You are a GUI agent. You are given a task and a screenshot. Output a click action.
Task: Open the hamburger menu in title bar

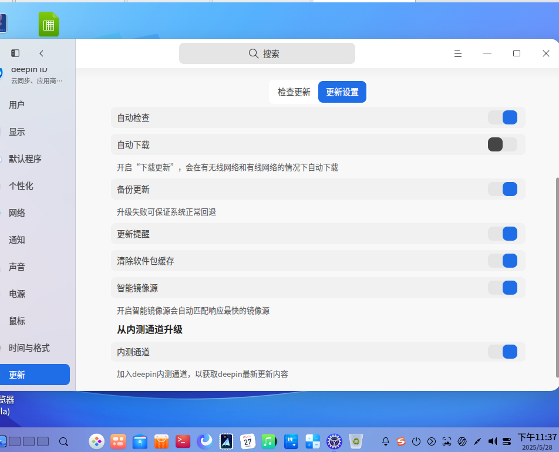pos(458,53)
